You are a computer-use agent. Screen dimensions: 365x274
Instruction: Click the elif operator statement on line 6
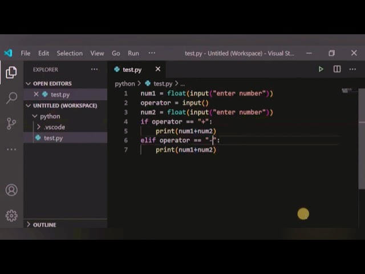pyautogui.click(x=180, y=140)
